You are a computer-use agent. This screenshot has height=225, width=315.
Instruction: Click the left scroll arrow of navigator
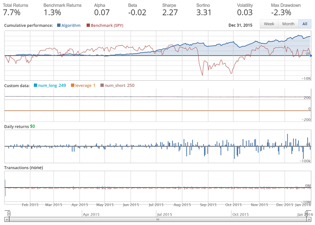[6, 219]
